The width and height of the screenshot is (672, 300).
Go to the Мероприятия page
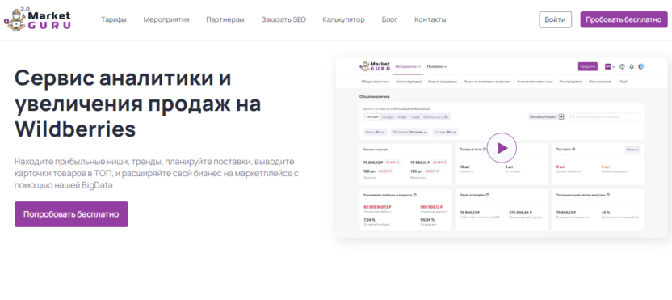(x=166, y=19)
